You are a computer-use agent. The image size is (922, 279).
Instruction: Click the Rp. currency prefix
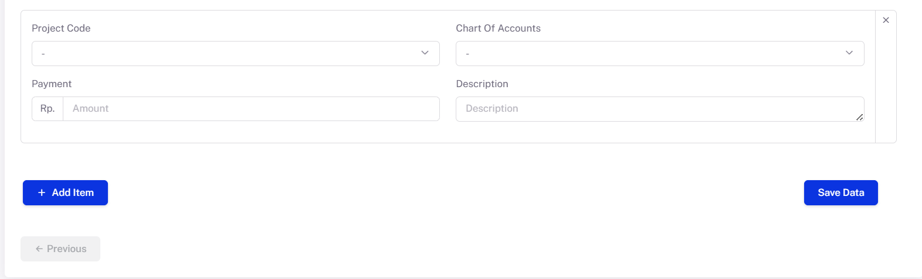click(48, 109)
